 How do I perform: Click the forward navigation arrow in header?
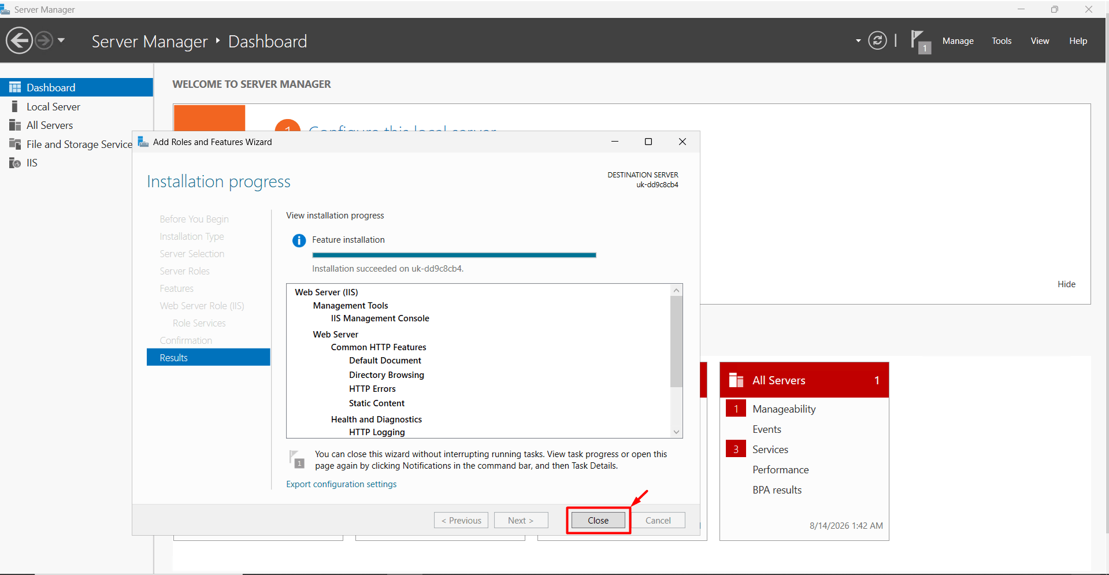pyautogui.click(x=44, y=40)
